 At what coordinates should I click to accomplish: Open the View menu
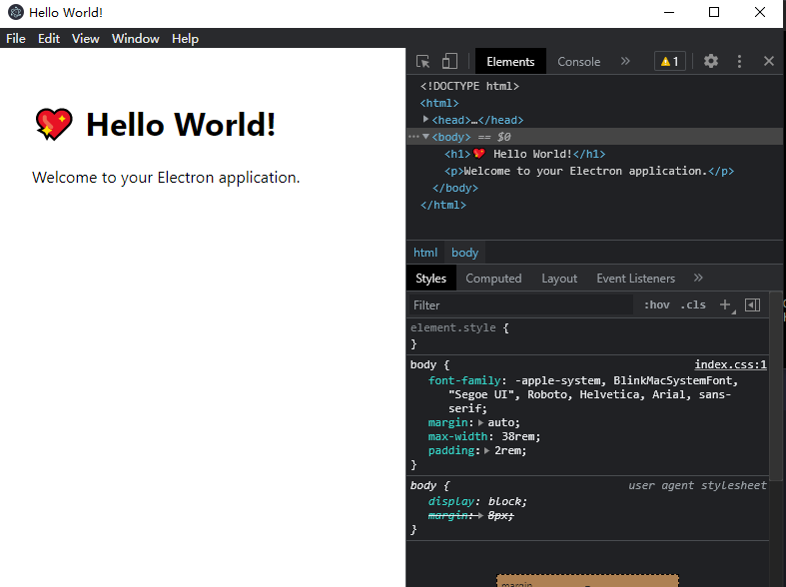click(x=85, y=39)
